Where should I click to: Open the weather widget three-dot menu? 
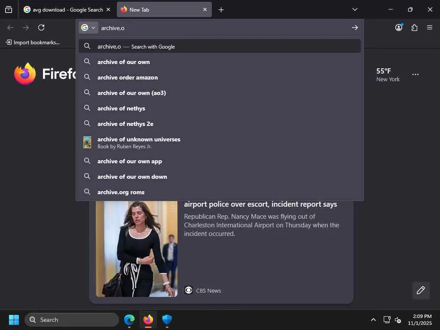point(416,74)
